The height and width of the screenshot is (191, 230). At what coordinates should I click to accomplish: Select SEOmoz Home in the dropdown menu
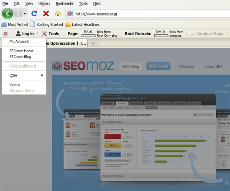click(x=24, y=51)
